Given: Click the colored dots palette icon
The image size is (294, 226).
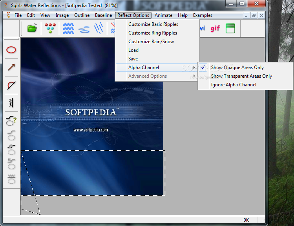Looking at the screenshot, I should (50, 28).
